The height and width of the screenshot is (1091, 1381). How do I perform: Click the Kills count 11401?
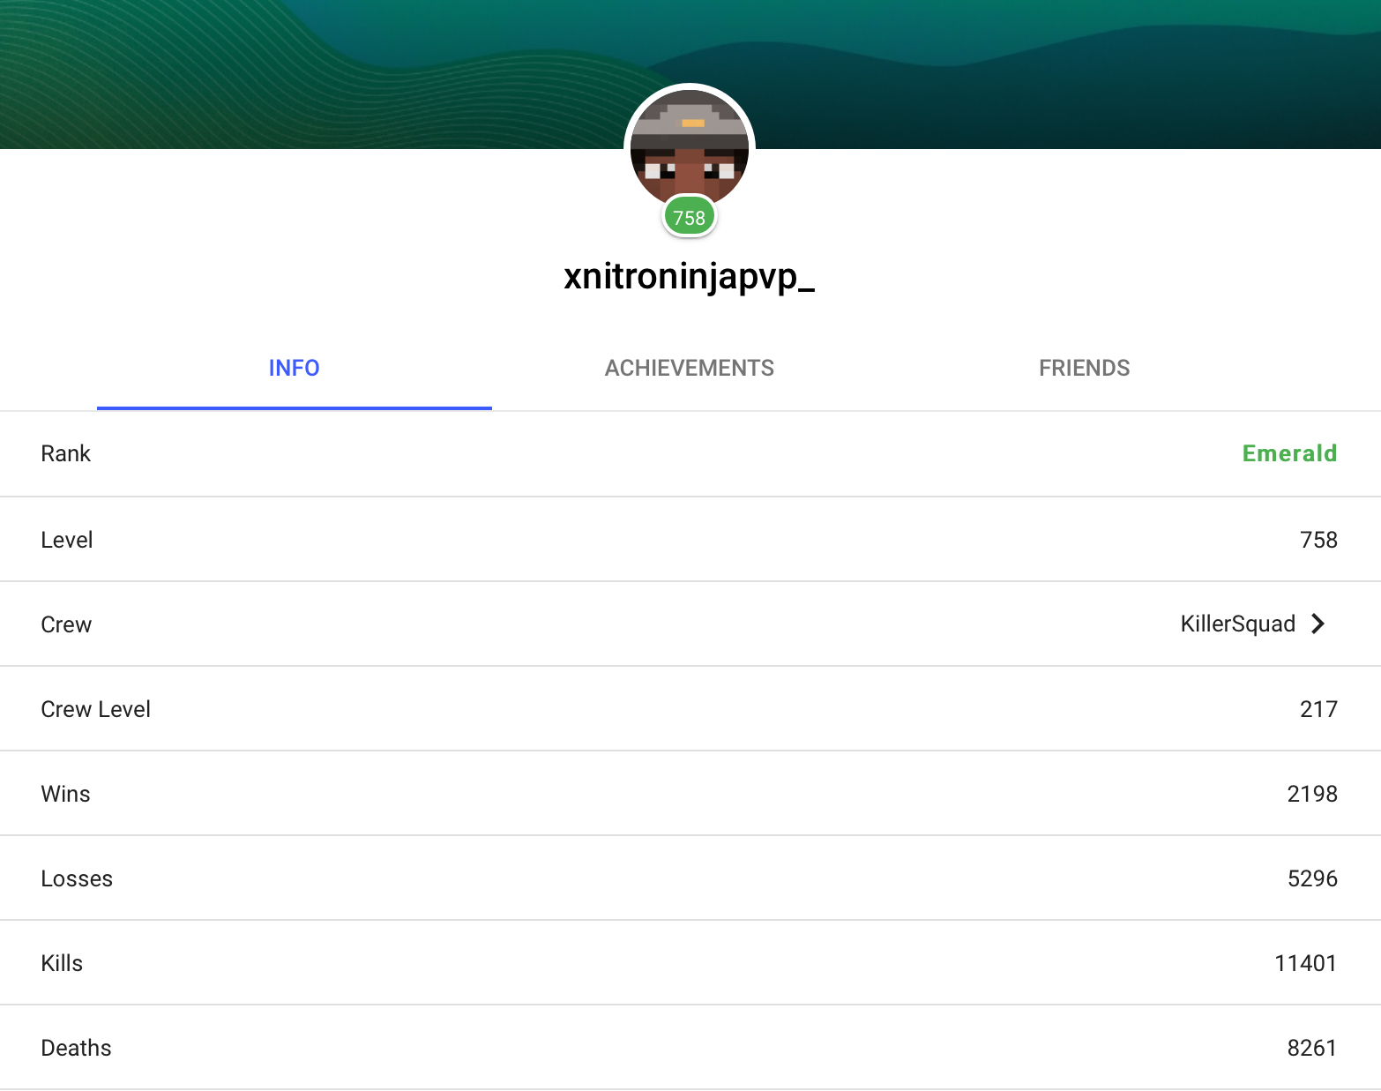1306,963
